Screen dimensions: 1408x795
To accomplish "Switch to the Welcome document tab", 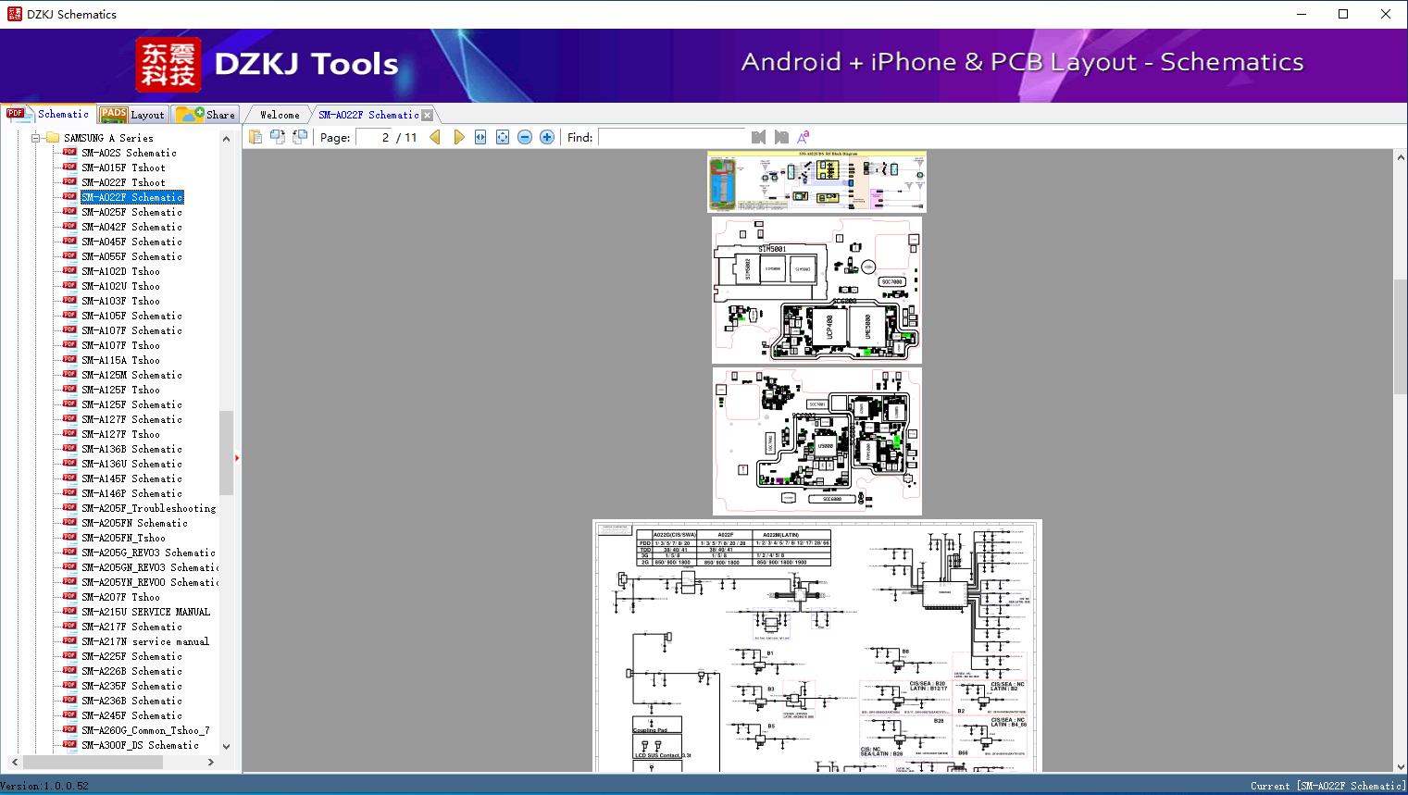I will (280, 115).
